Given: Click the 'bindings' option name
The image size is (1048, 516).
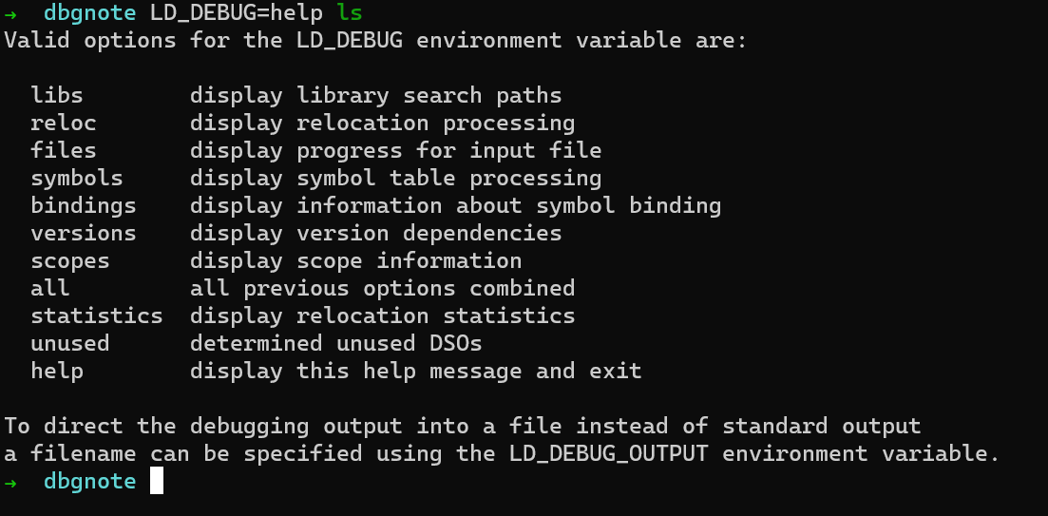Looking at the screenshot, I should [x=84, y=206].
